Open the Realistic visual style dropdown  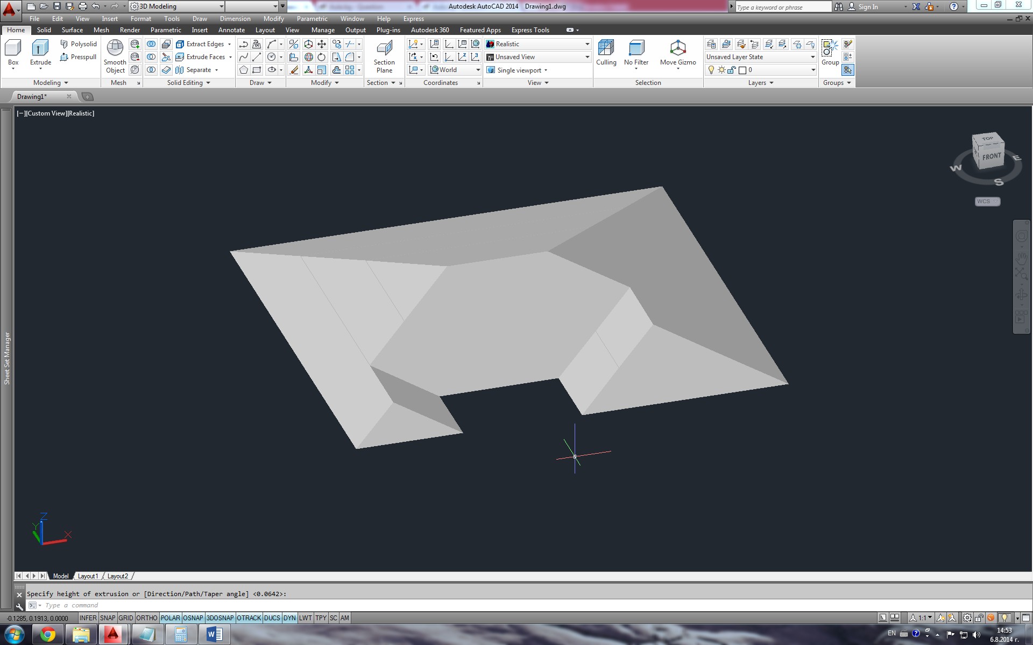[538, 44]
